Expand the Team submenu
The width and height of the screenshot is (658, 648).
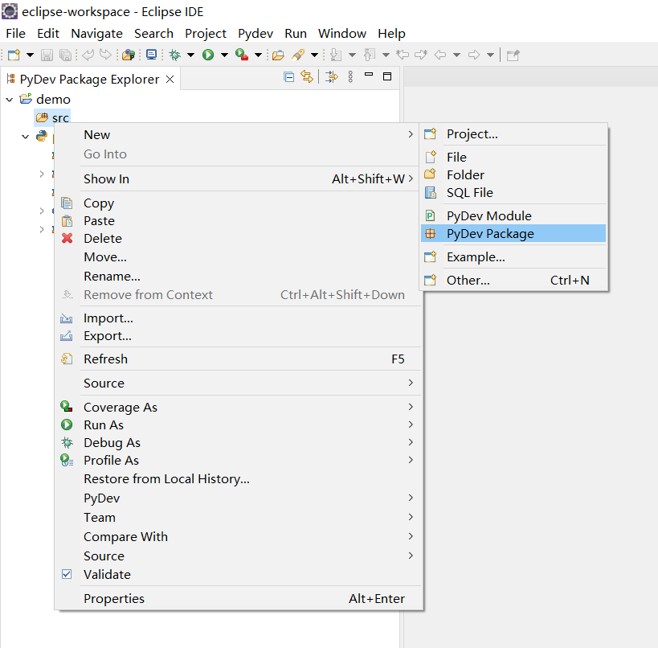[x=239, y=518]
